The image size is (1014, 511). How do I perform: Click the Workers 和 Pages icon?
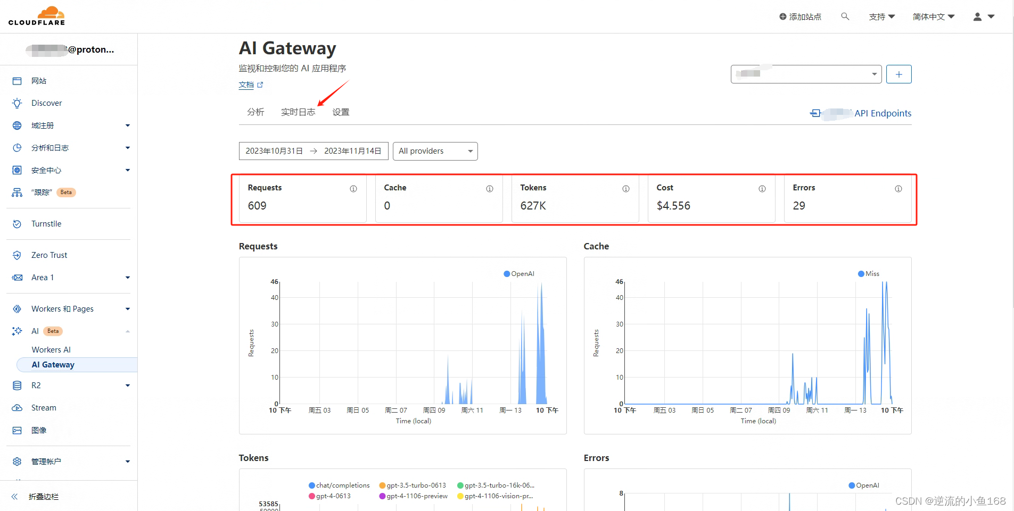[17, 309]
